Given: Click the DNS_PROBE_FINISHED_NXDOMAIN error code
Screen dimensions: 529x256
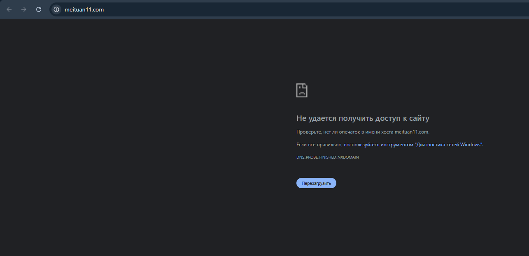Looking at the screenshot, I should click(328, 157).
